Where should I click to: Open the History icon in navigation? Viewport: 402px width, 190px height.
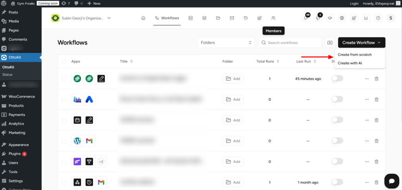coord(246,18)
